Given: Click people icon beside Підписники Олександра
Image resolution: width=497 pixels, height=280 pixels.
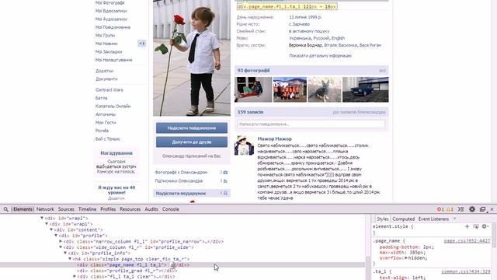Looking at the screenshot, I should tap(225, 181).
